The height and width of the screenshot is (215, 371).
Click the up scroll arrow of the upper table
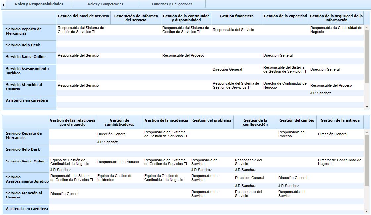pos(367,28)
